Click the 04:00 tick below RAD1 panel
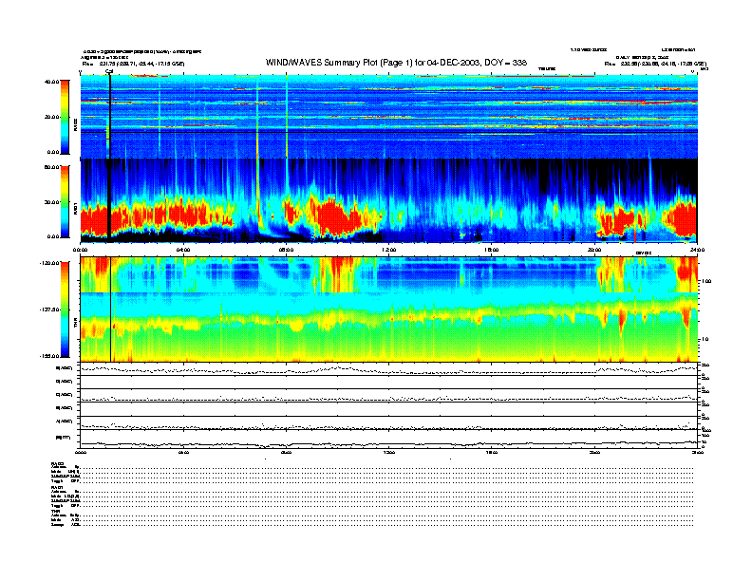Viewport: 752px width, 581px height. click(183, 250)
